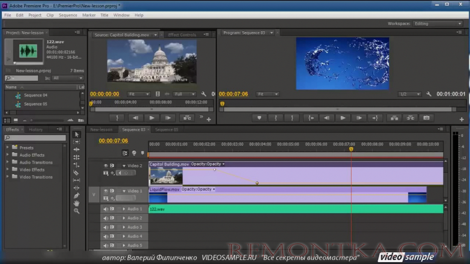The height and width of the screenshot is (264, 470).
Task: Step forward one frame in Program monitor
Action: [359, 118]
